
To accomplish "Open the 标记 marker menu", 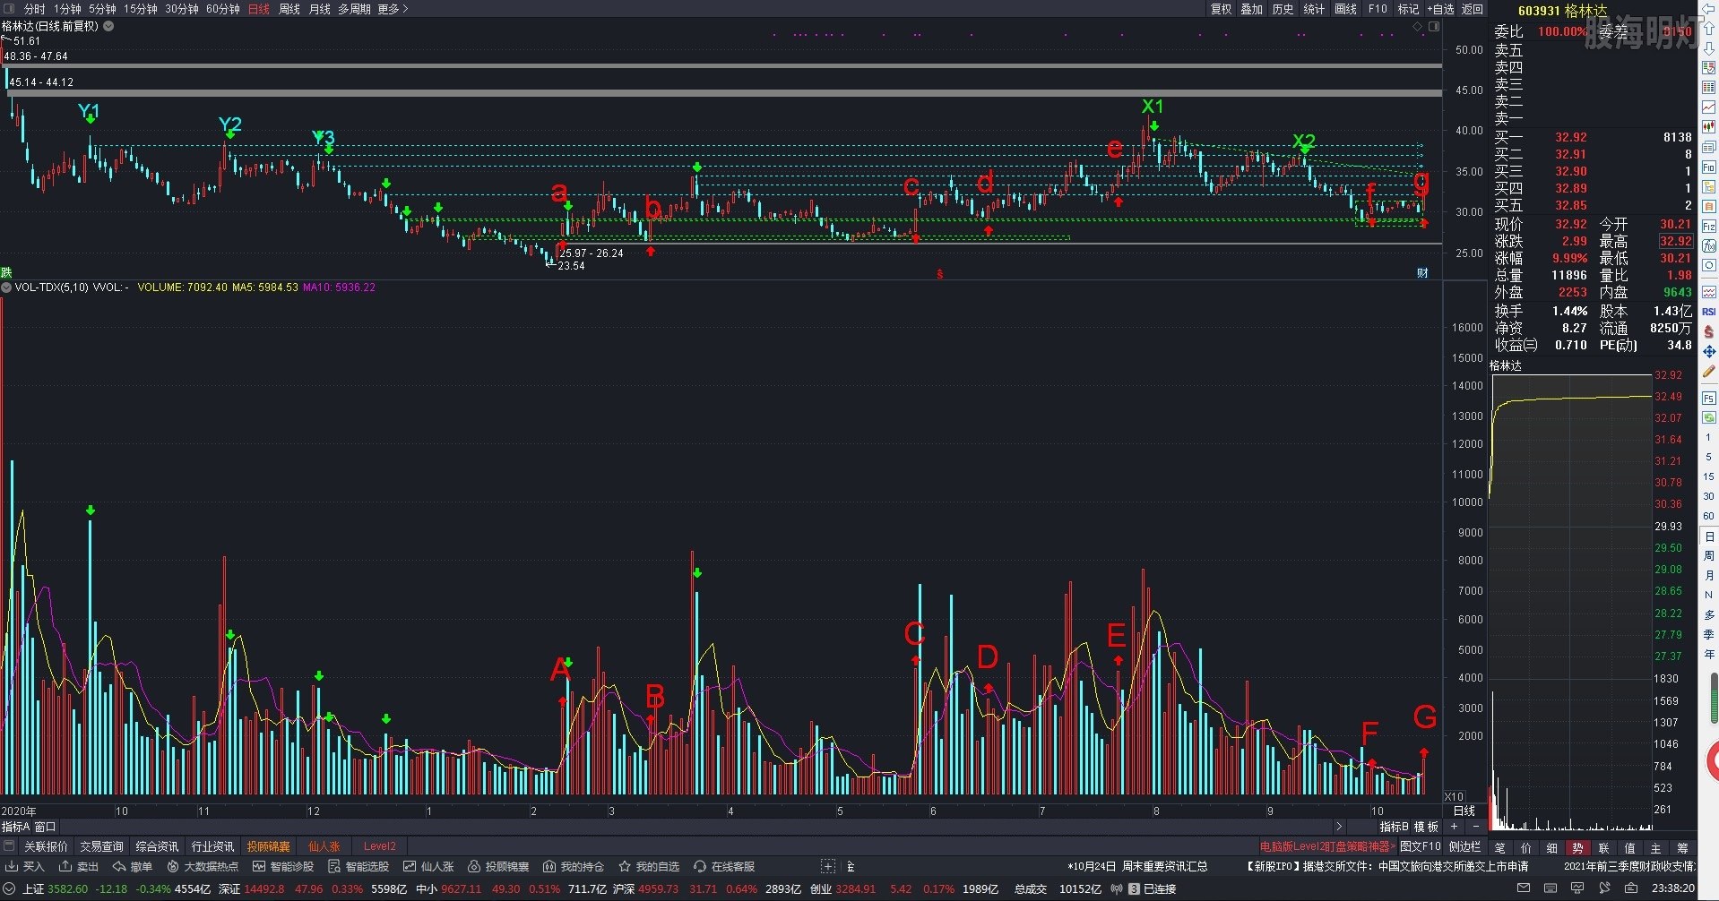I will pyautogui.click(x=1409, y=9).
